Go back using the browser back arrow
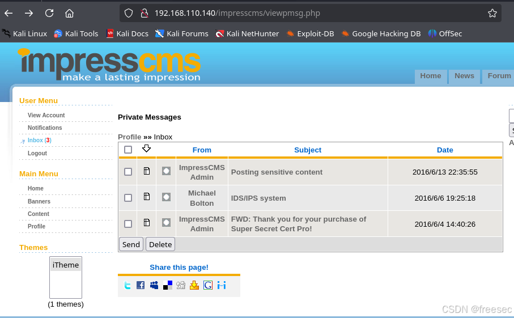 [x=9, y=13]
